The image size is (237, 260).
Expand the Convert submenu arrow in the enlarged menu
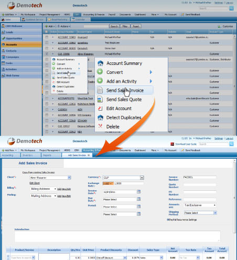151,72
